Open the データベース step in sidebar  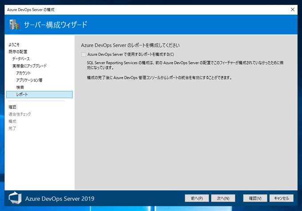[21, 59]
